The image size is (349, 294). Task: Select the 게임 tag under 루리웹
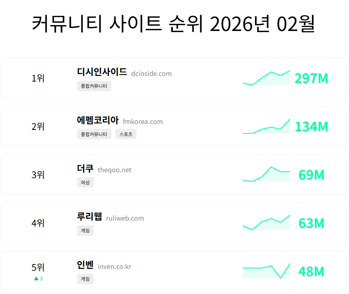[85, 231]
